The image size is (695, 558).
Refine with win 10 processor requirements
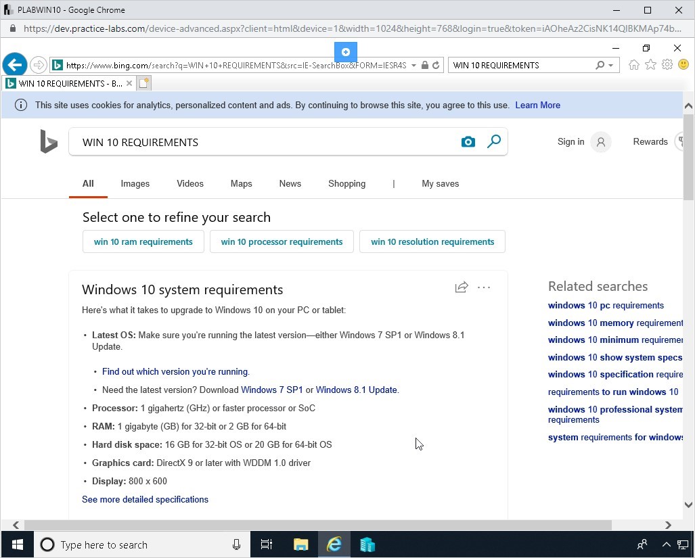(x=282, y=241)
